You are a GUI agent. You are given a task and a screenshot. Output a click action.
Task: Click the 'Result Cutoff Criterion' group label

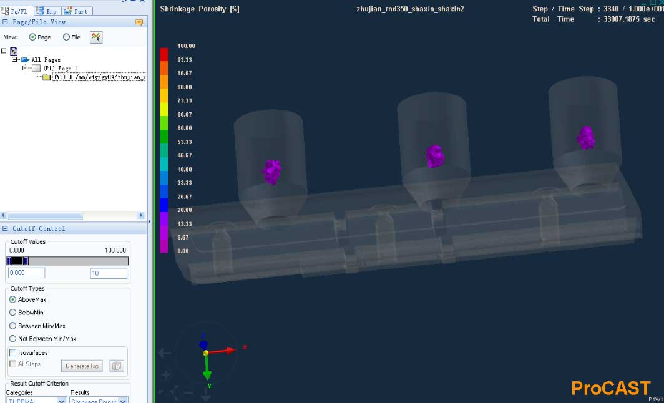coord(39,384)
